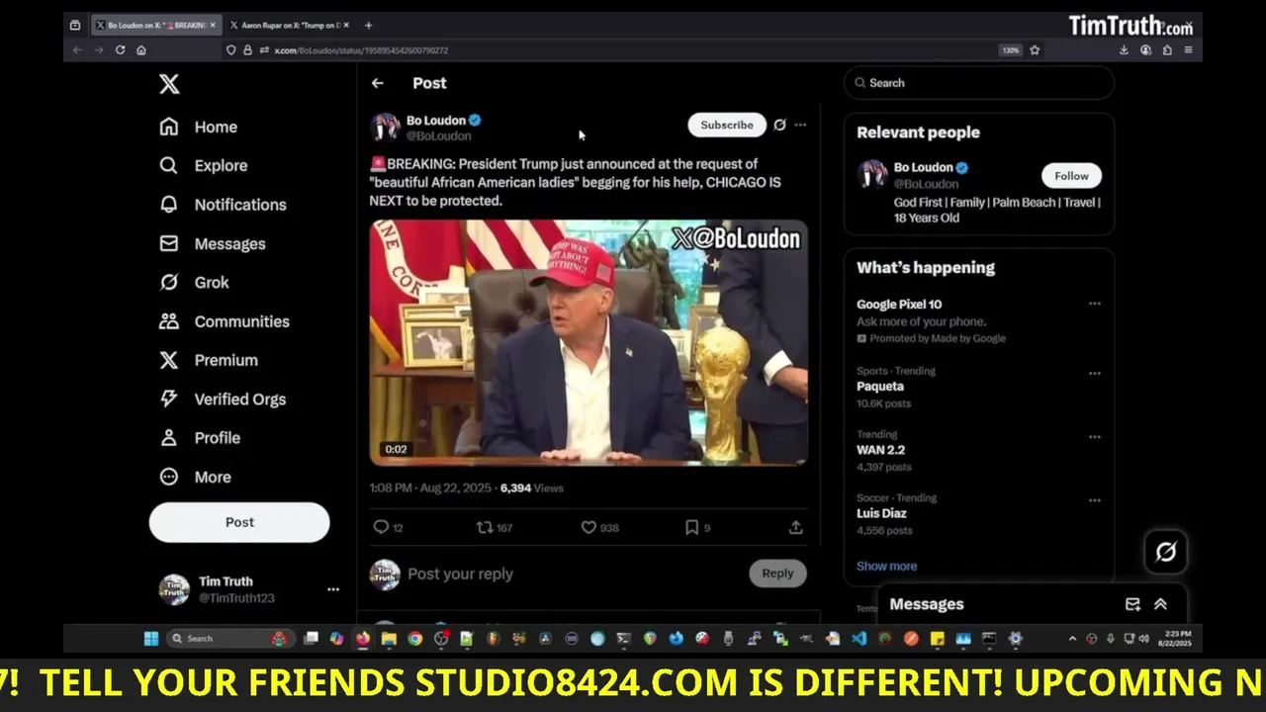Click Show more under What's happening
The width and height of the screenshot is (1266, 712).
tap(886, 567)
